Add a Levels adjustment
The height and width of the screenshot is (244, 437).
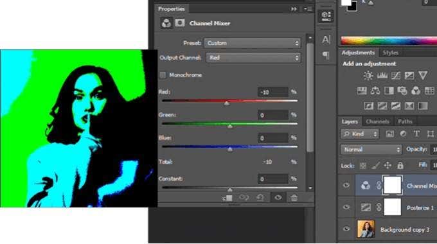point(382,76)
